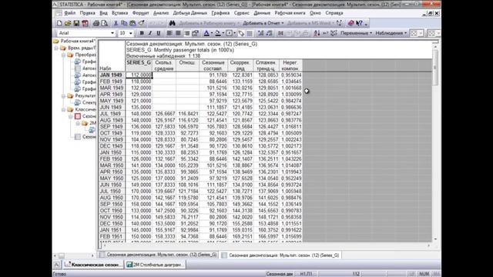Image resolution: width=493 pixels, height=277 pixels.
Task: Click 2М Столбчатые диаграм taskbar button
Action: (155, 265)
